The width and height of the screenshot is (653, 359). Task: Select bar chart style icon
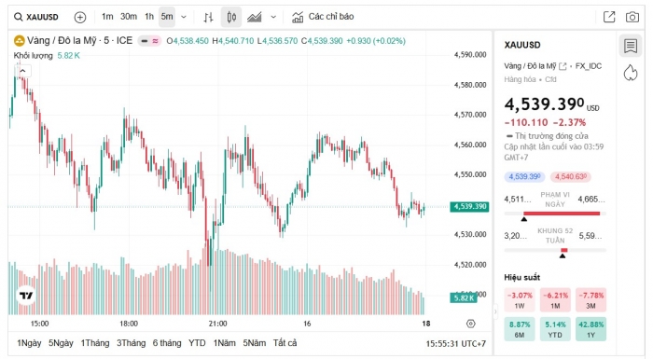tap(208, 17)
